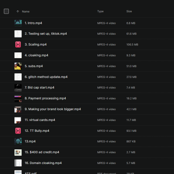Select file name 1. Intro.mp4
This screenshot has height=174, width=174.
pyautogui.click(x=33, y=23)
